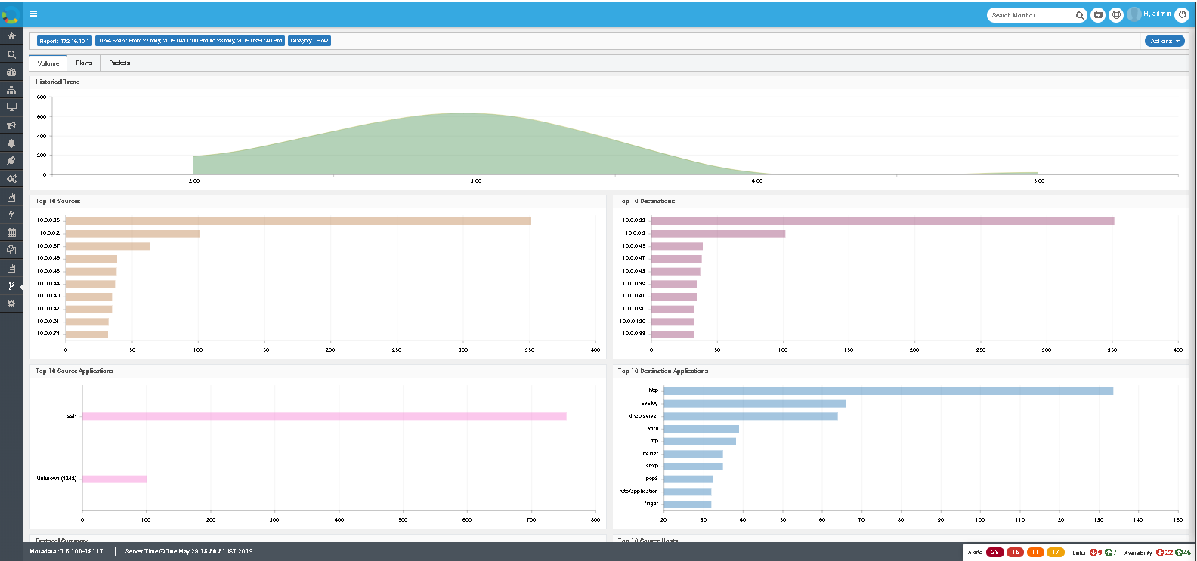Click the telnet bar in Destination Applications
Screen dimensions: 1197x561
[693, 454]
